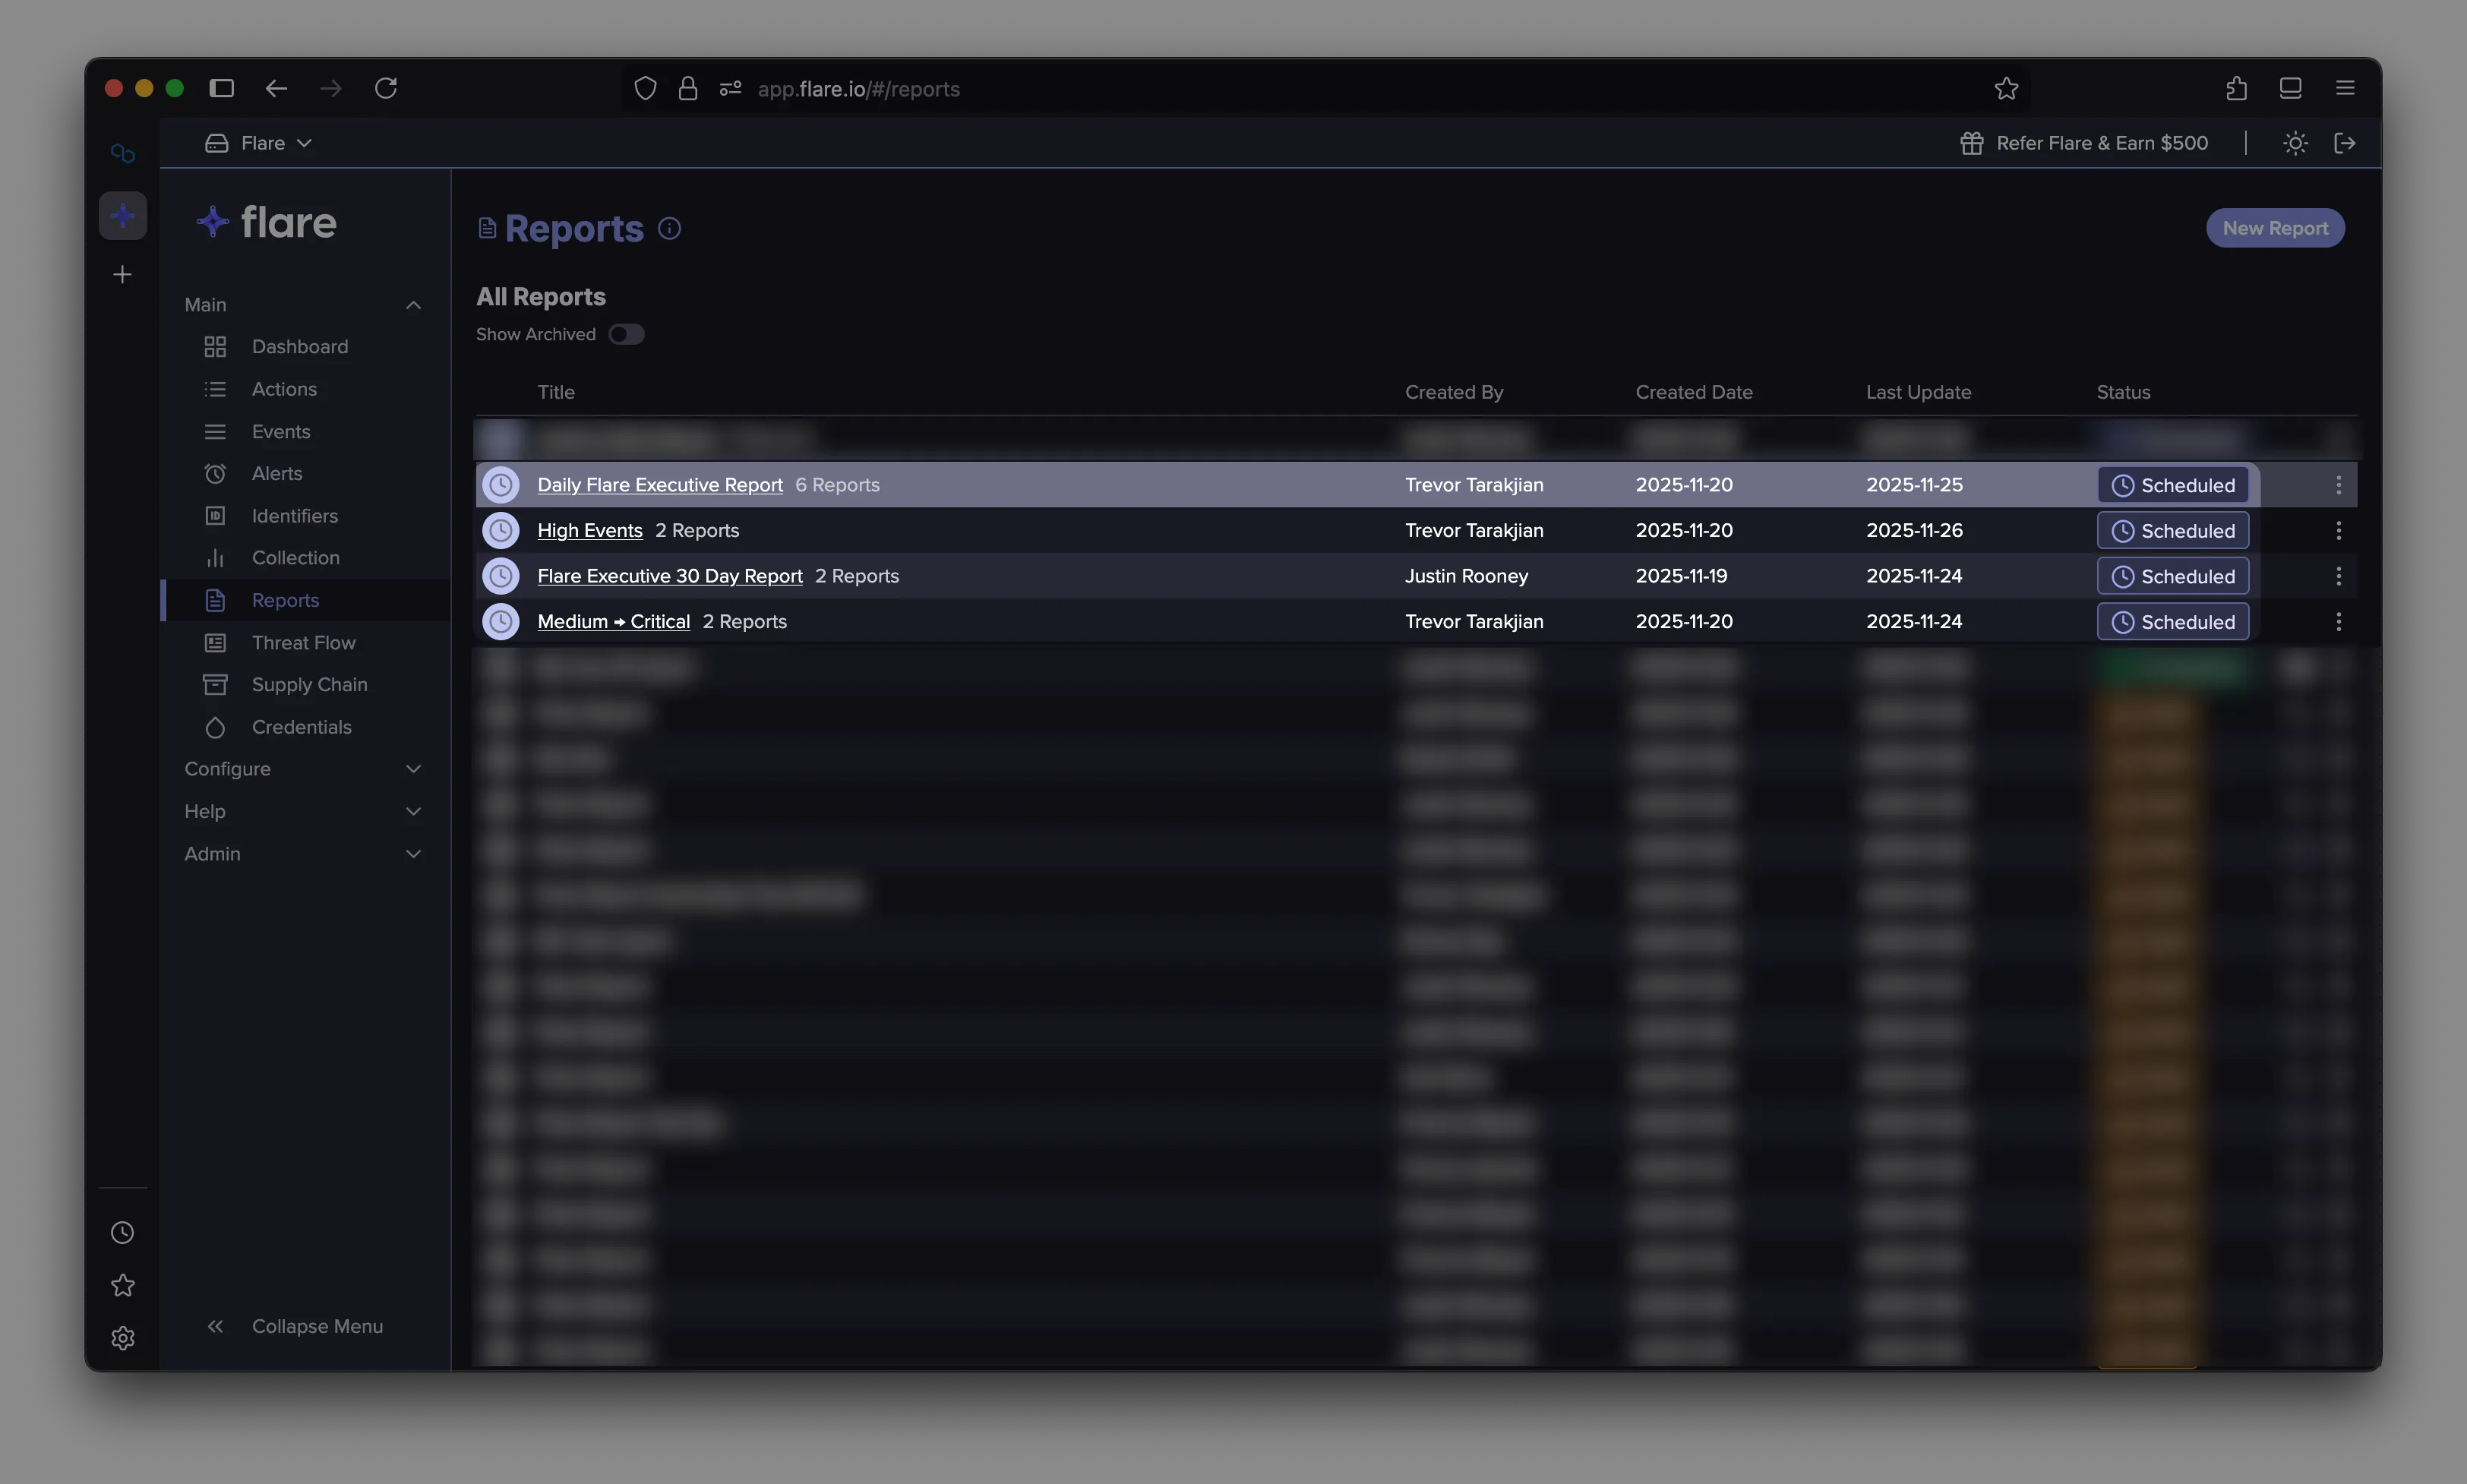Toggle the light/dark theme sun icon

pos(2295,143)
